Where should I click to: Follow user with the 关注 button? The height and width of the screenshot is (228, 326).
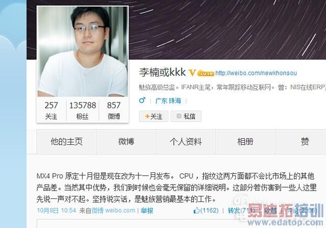[x=154, y=116]
